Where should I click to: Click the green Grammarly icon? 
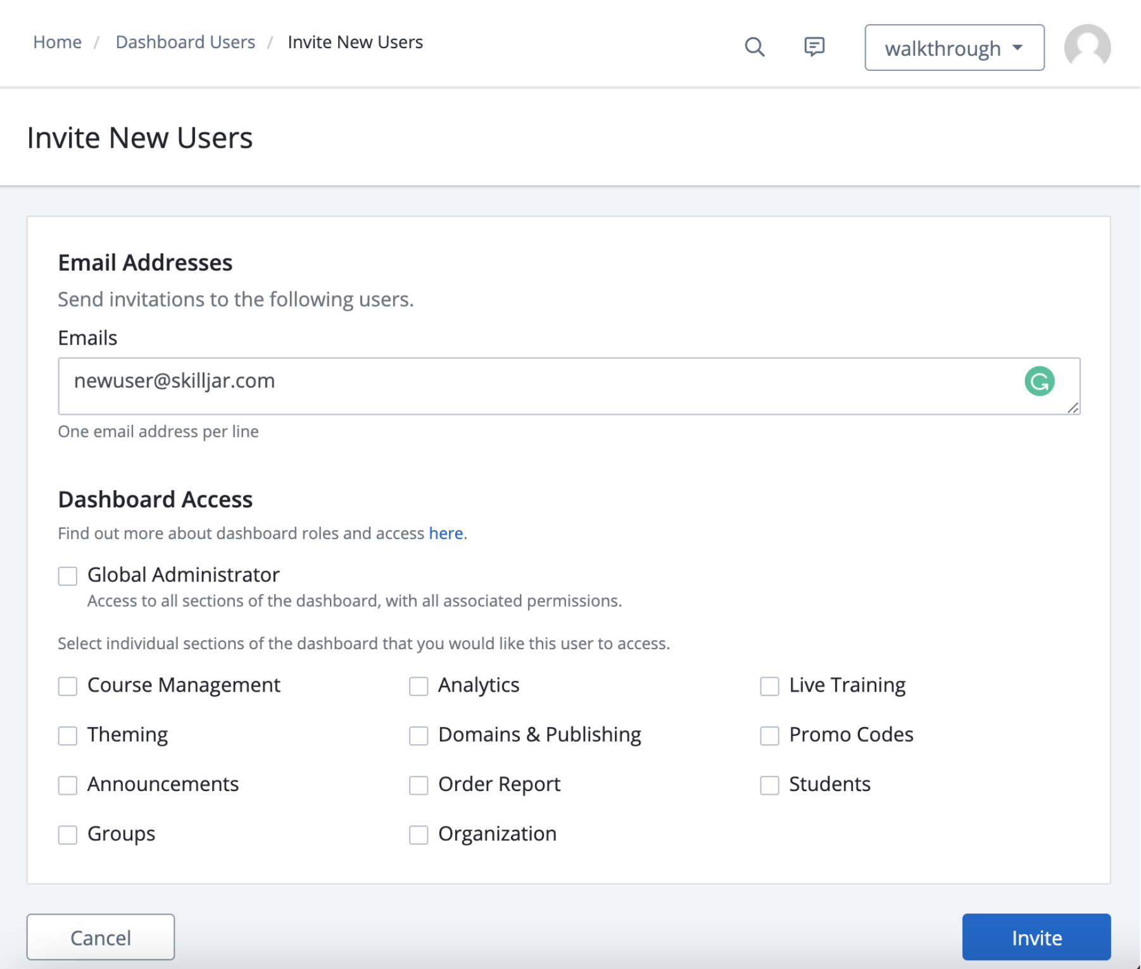click(x=1039, y=381)
